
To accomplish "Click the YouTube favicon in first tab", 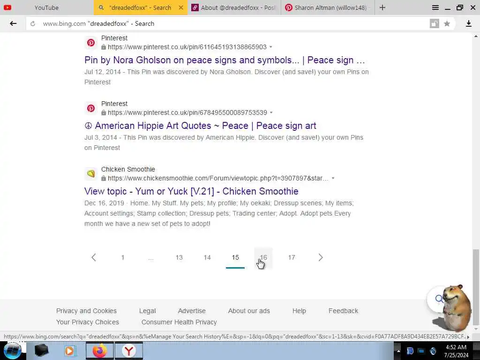I will coord(7,7).
